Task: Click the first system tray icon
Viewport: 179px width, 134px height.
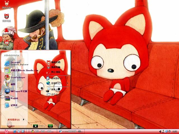Action: click(x=163, y=131)
